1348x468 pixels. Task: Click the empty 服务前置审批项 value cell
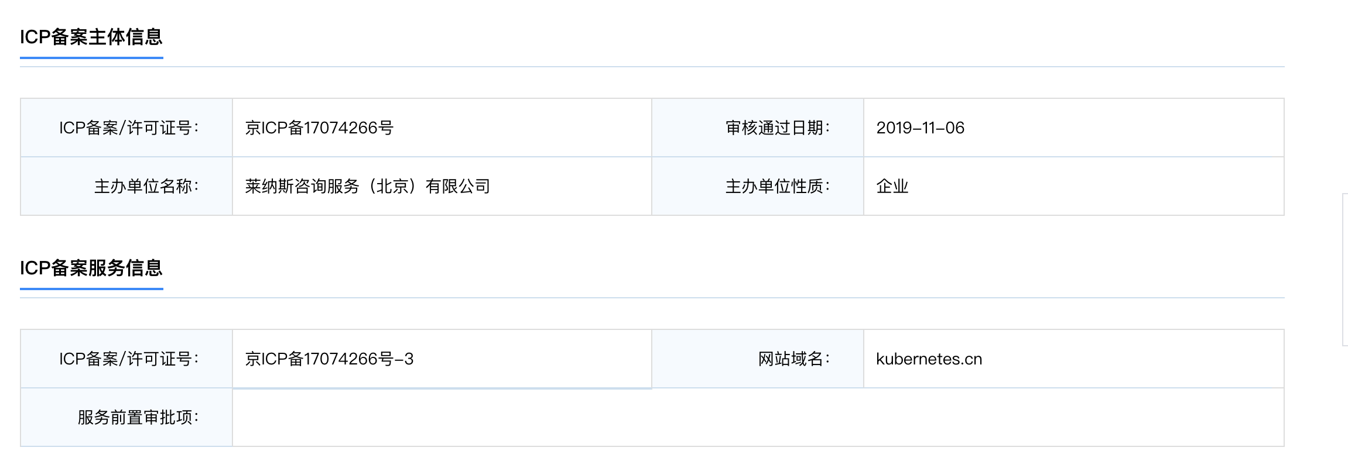758,417
